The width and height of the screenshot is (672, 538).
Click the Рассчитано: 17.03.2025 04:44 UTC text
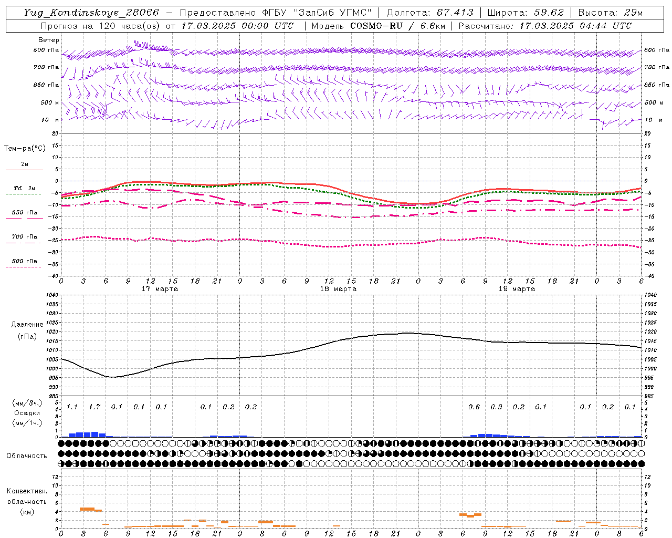coord(545,26)
